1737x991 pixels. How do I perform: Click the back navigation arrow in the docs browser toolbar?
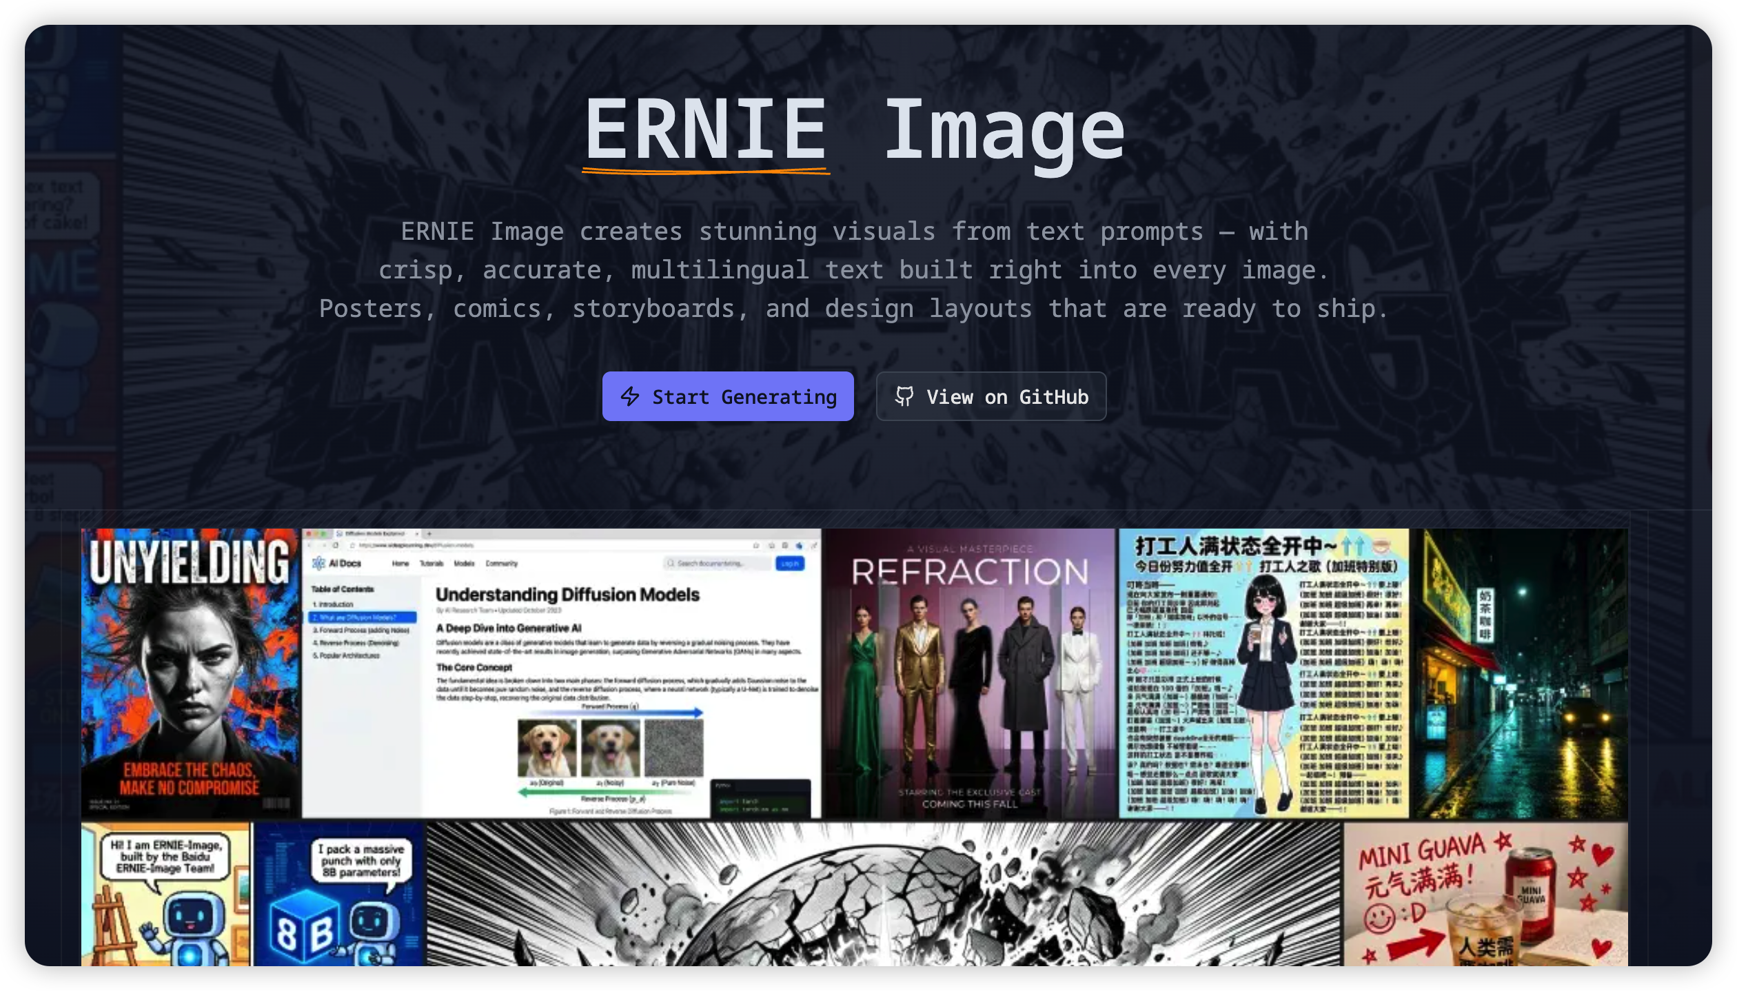(309, 546)
